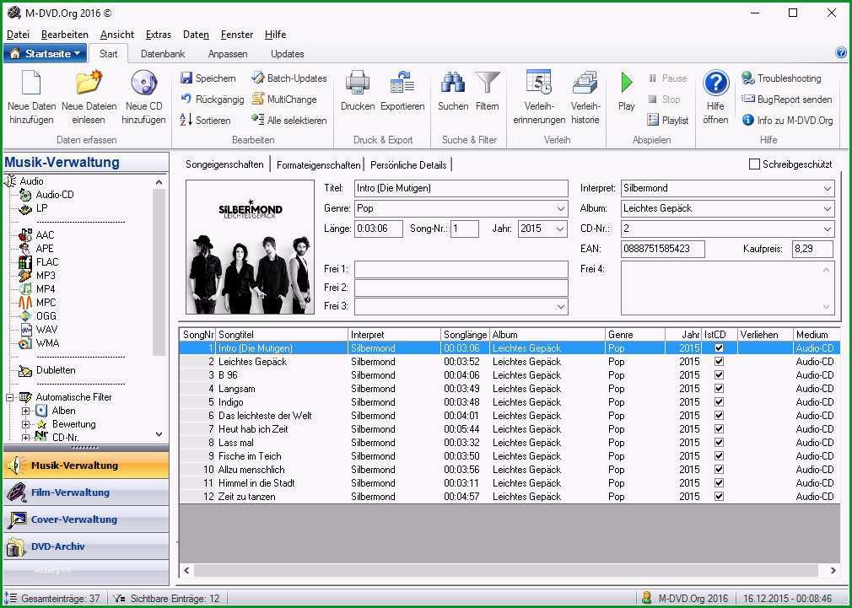The height and width of the screenshot is (608, 852).
Task: Expand the Bewertung tree node
Action: 25,424
